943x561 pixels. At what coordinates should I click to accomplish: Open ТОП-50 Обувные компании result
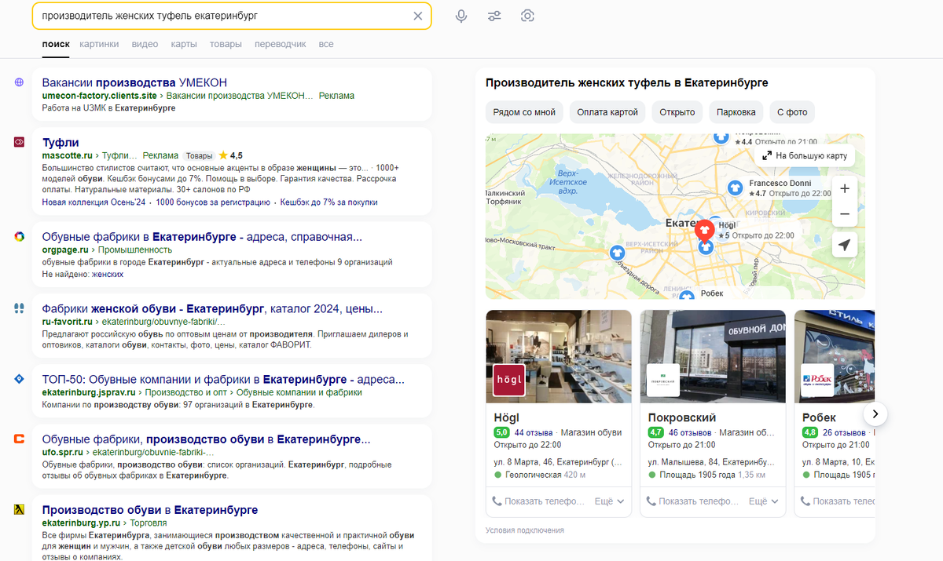click(x=224, y=379)
